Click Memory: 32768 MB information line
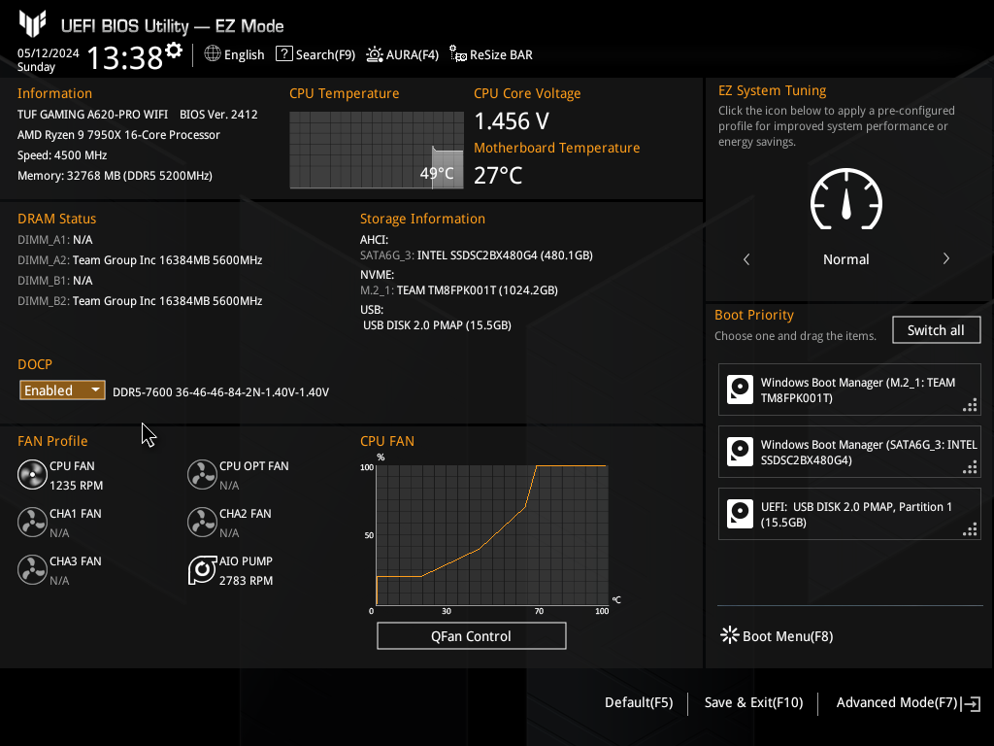 click(115, 176)
